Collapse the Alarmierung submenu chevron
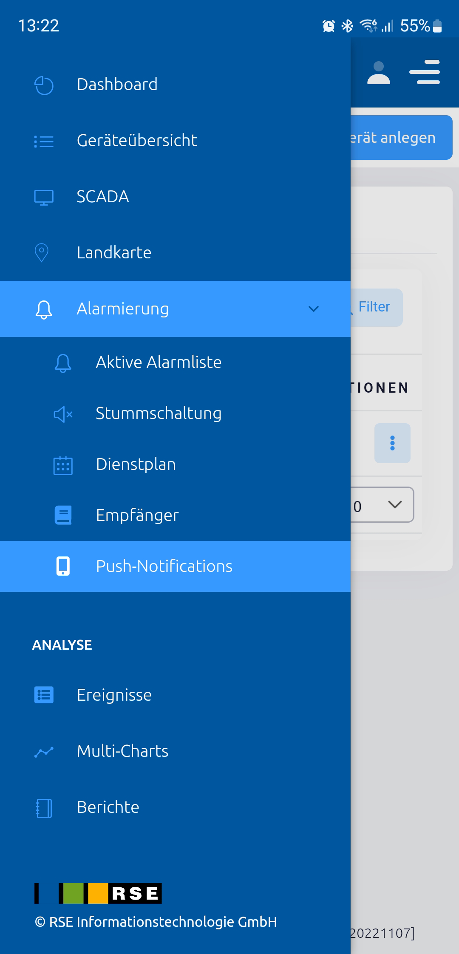Viewport: 459px width, 954px height. pos(314,309)
